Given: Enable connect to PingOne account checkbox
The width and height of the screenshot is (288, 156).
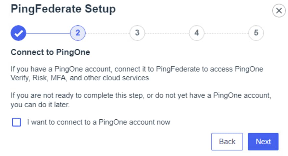Looking at the screenshot, I should click(x=16, y=122).
